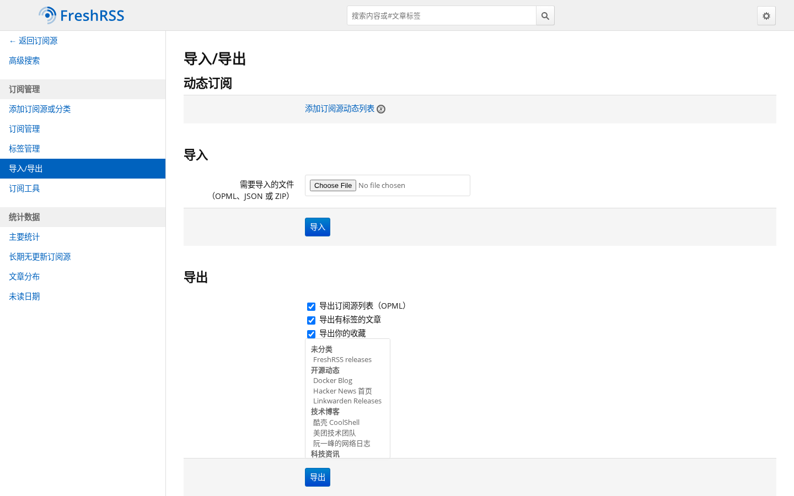Select Docker Blog in feed list
794x496 pixels.
point(332,381)
